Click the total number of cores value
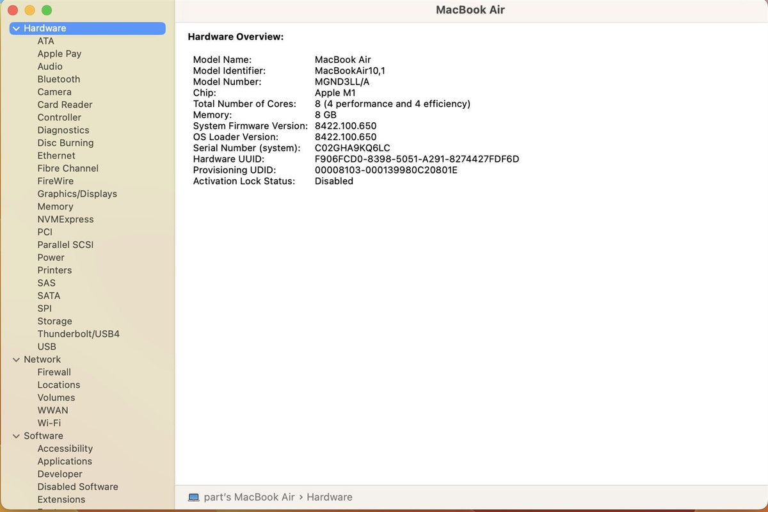 coord(393,104)
